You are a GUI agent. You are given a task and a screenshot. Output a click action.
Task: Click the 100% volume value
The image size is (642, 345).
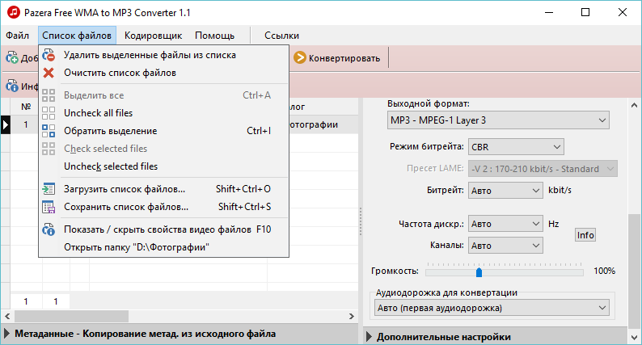(x=604, y=271)
